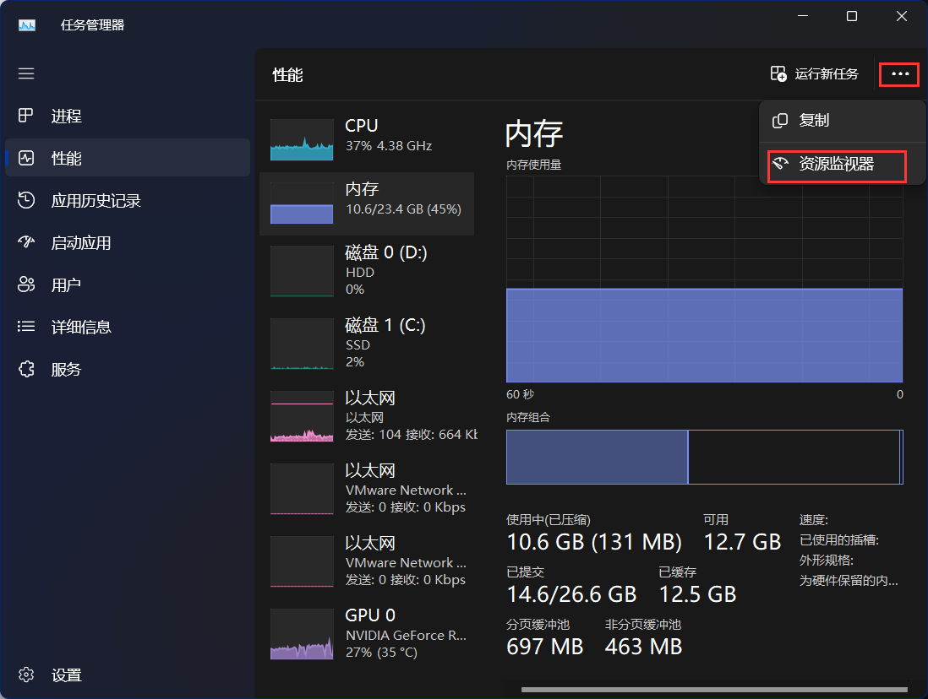Viewport: 928px width, 699px height.
Task: Open Services (服务) puzzle icon
Action: click(x=26, y=369)
